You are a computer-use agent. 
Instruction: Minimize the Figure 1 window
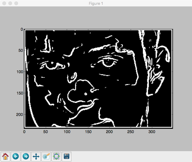[x=10, y=3]
